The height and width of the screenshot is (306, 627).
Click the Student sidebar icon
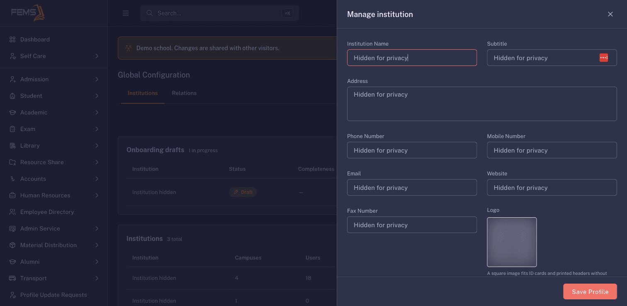coord(12,96)
